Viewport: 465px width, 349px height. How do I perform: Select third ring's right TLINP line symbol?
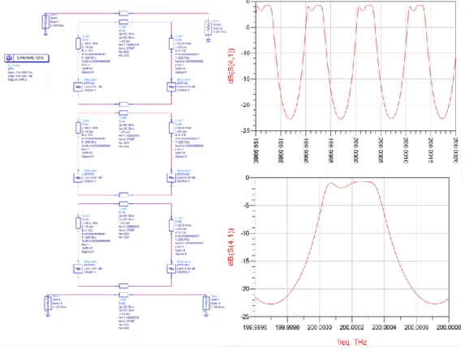point(171,225)
